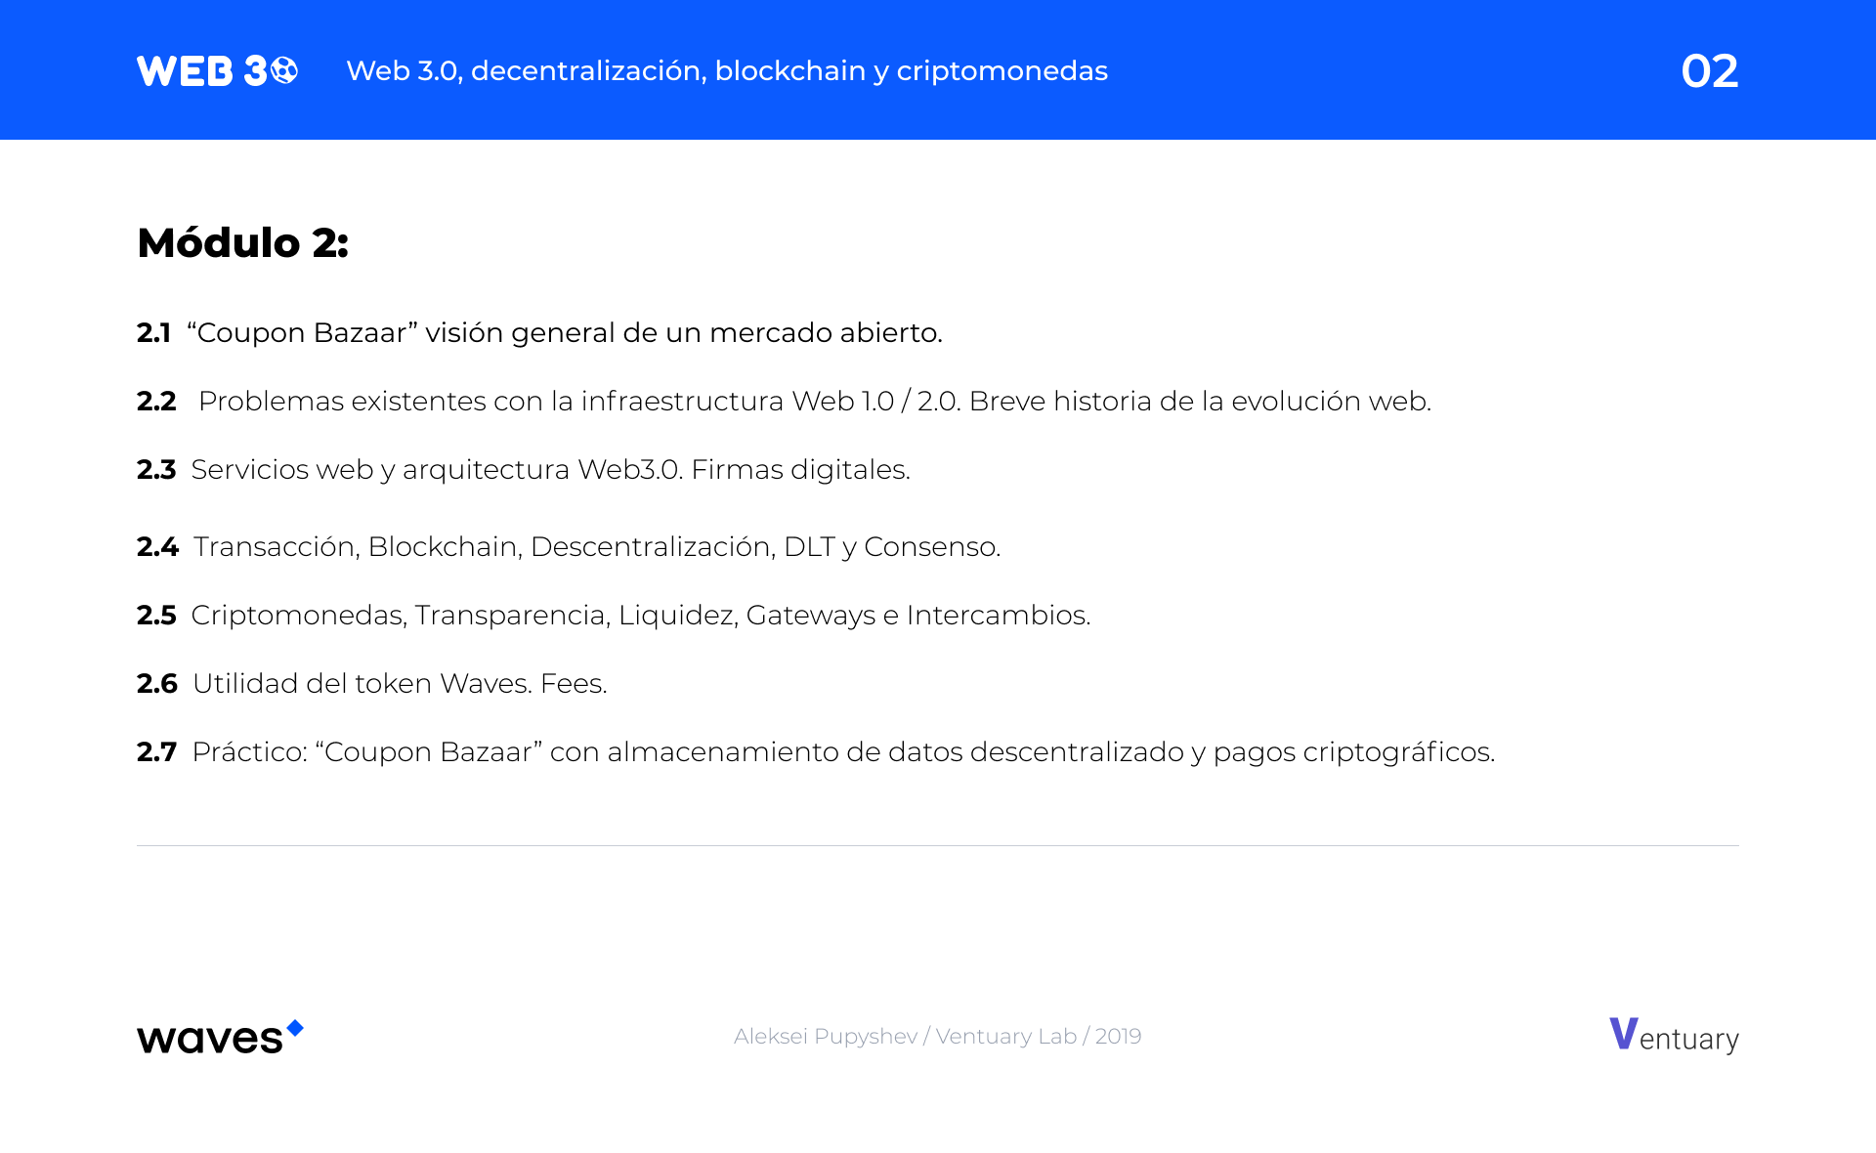Click the bold number 2.7 label
1876x1153 pixels.
coord(156,751)
